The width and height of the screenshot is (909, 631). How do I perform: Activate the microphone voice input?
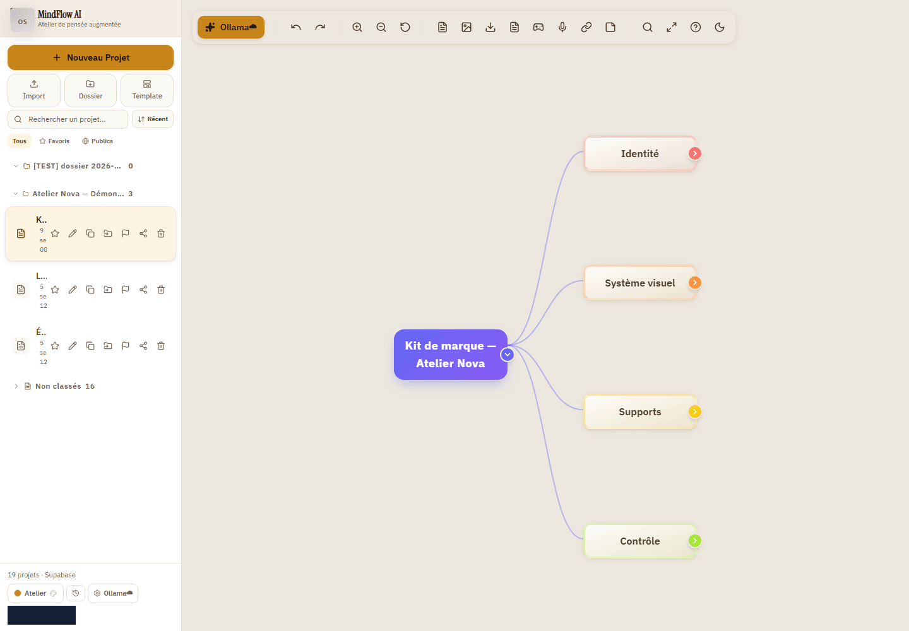point(562,27)
